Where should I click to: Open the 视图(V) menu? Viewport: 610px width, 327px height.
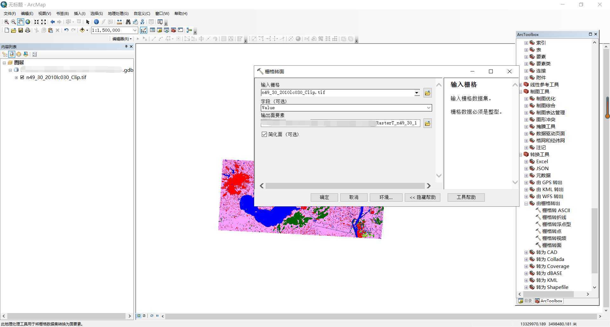[x=44, y=13]
